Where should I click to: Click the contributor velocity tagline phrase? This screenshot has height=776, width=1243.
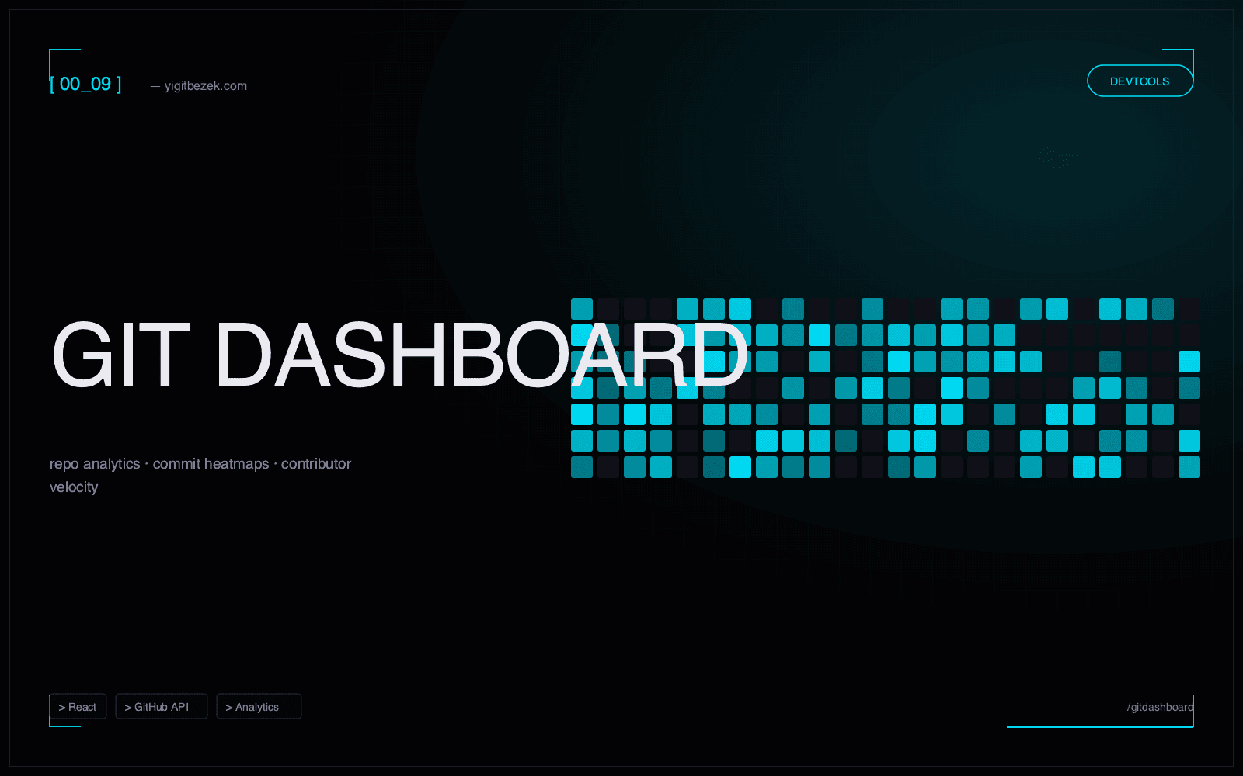click(x=315, y=463)
